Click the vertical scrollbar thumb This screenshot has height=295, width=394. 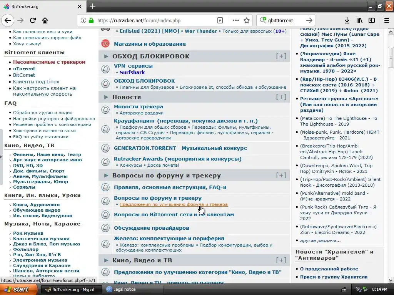(391, 58)
